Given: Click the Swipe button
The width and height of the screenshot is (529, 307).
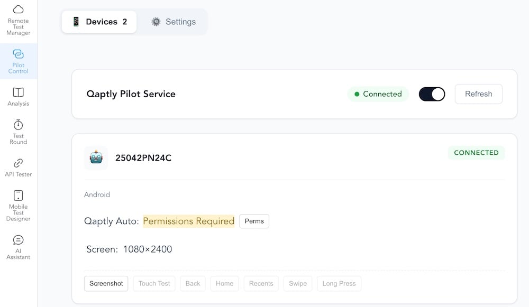Looking at the screenshot, I should (298, 283).
